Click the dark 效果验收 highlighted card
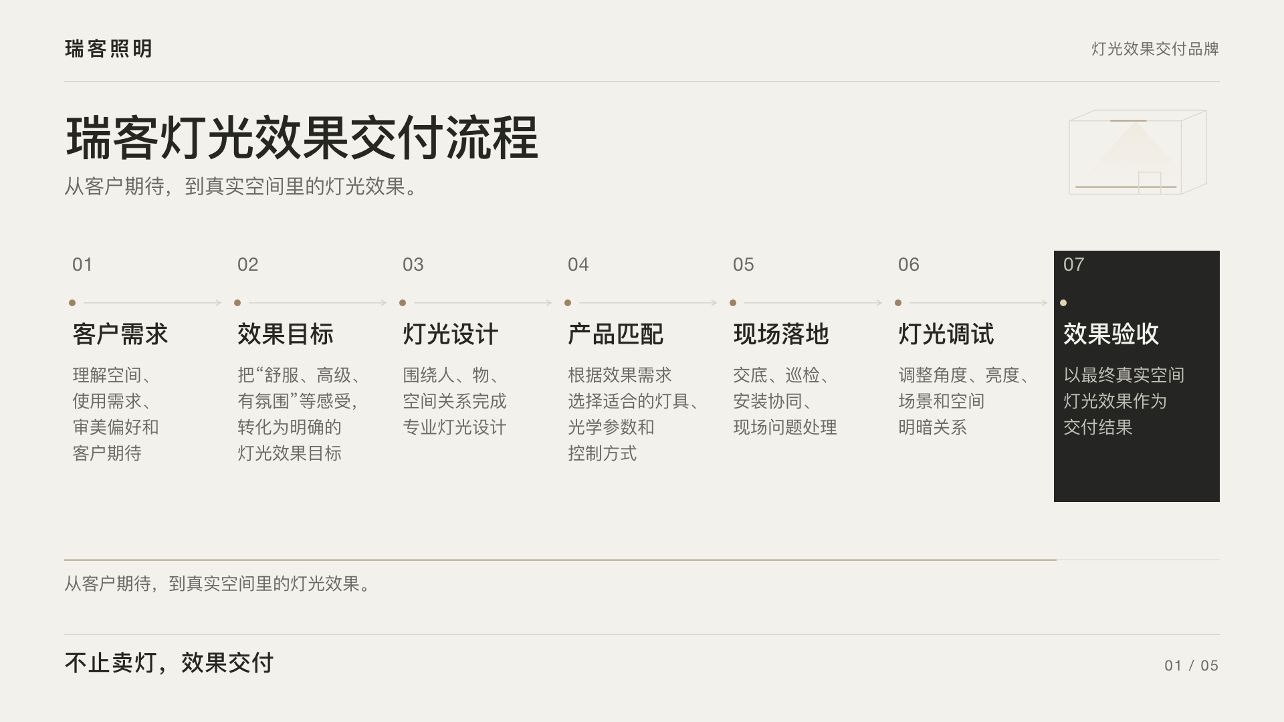Image resolution: width=1284 pixels, height=722 pixels. (1137, 376)
